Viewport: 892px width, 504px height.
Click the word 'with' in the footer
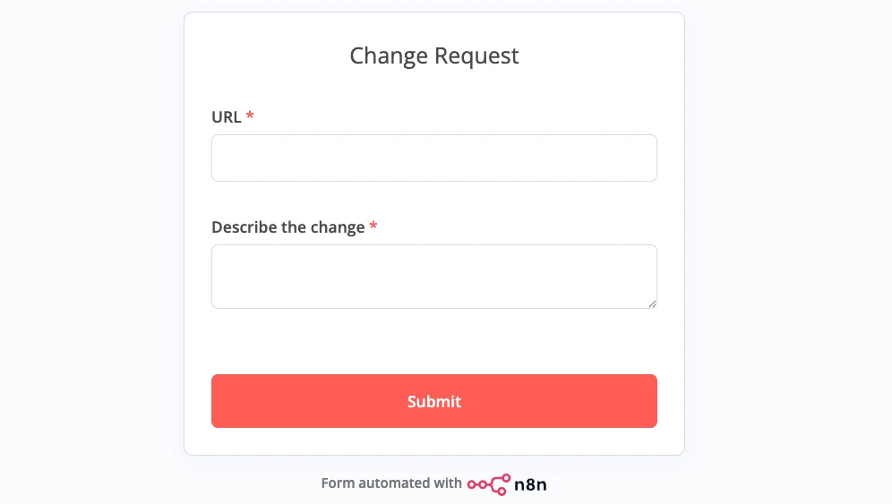point(448,483)
